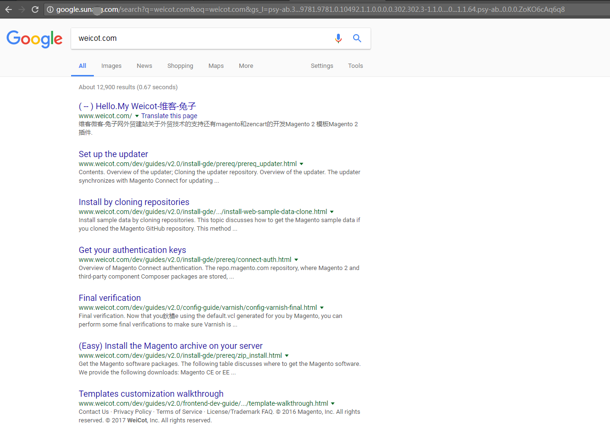
Task: Click the blue magnifier search button
Action: (x=357, y=38)
